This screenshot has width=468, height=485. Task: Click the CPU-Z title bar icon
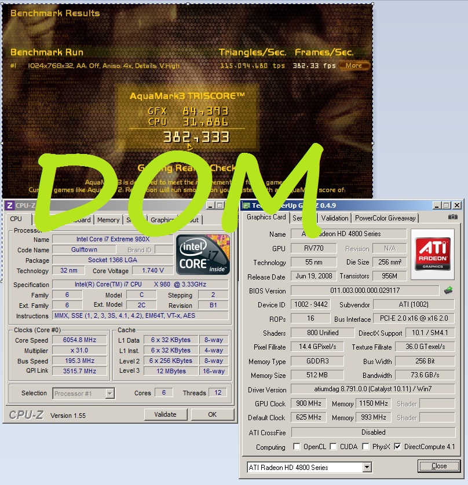(9, 205)
